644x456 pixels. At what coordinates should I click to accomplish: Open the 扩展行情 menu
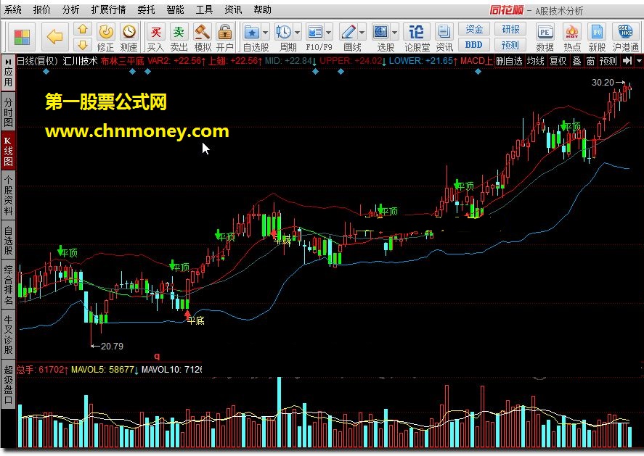tap(108, 9)
